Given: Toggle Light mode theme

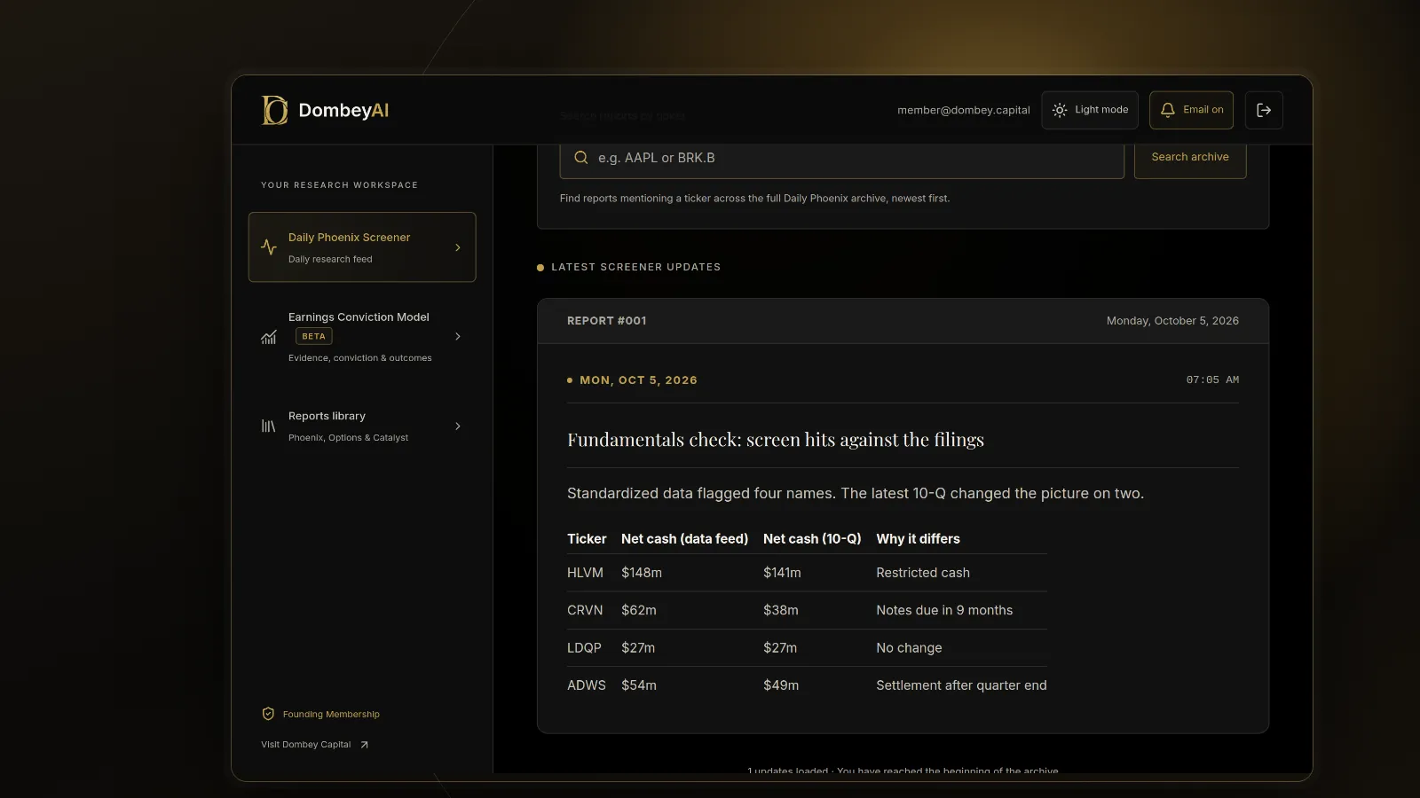Looking at the screenshot, I should (x=1090, y=110).
